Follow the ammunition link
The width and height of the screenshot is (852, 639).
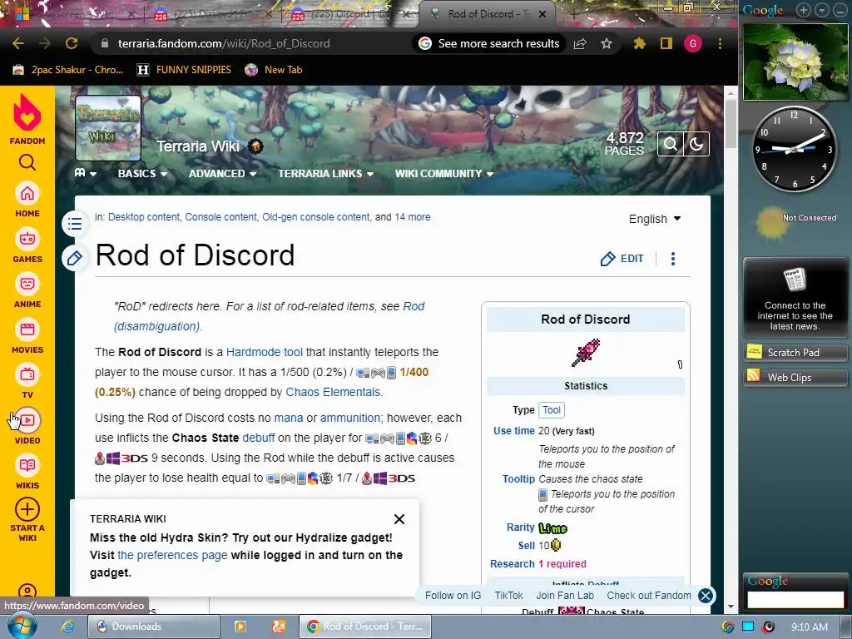(x=350, y=418)
